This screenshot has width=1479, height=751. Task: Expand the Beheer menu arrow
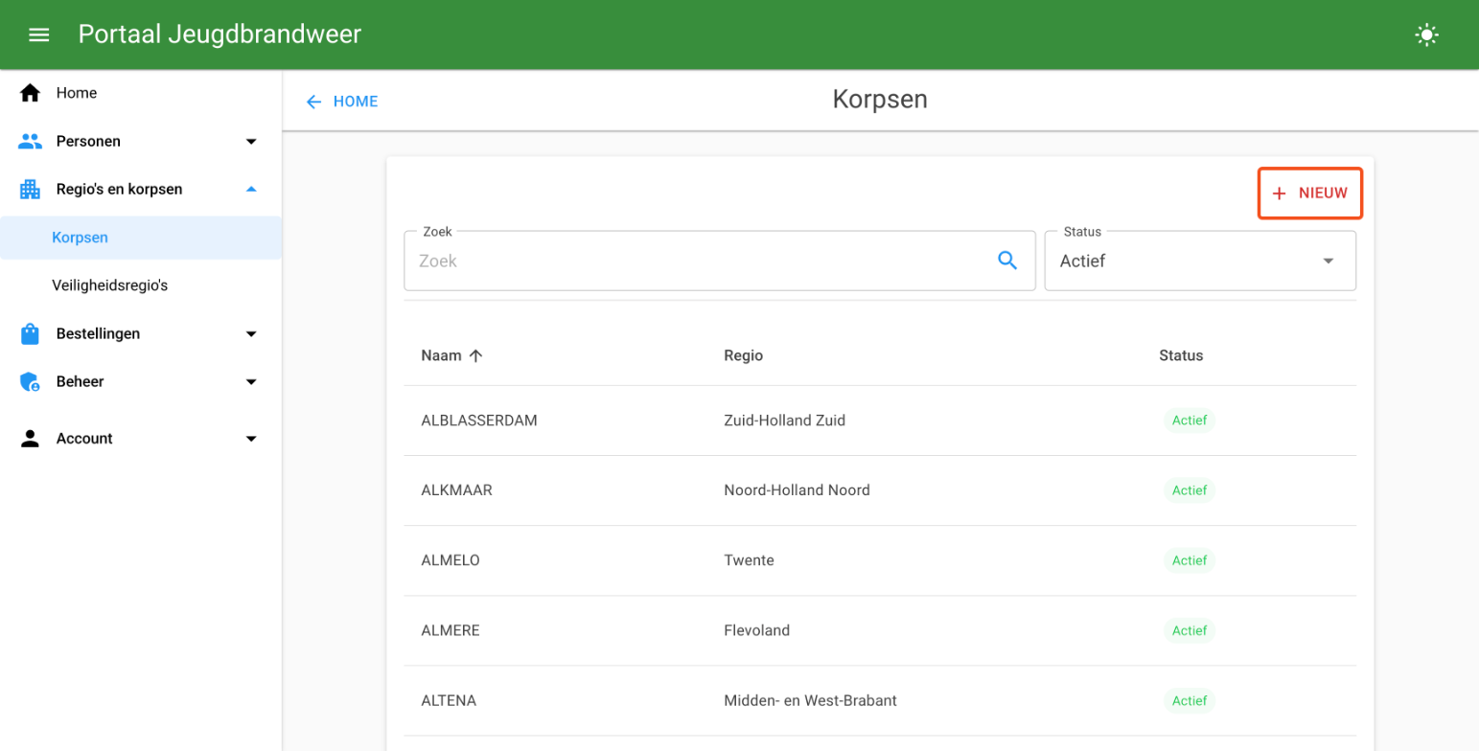pyautogui.click(x=251, y=382)
